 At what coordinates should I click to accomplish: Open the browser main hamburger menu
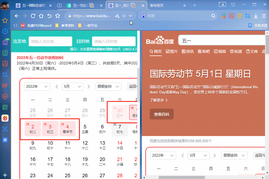(264, 16)
